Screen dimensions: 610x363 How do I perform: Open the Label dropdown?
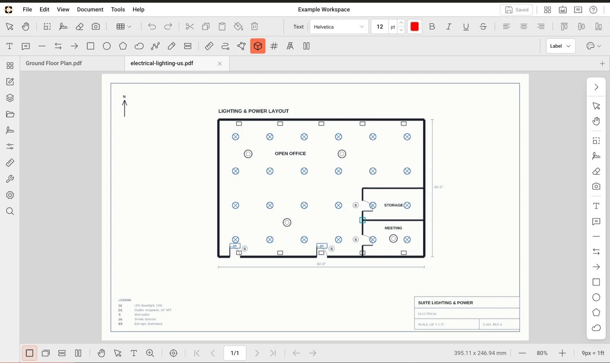[560, 46]
